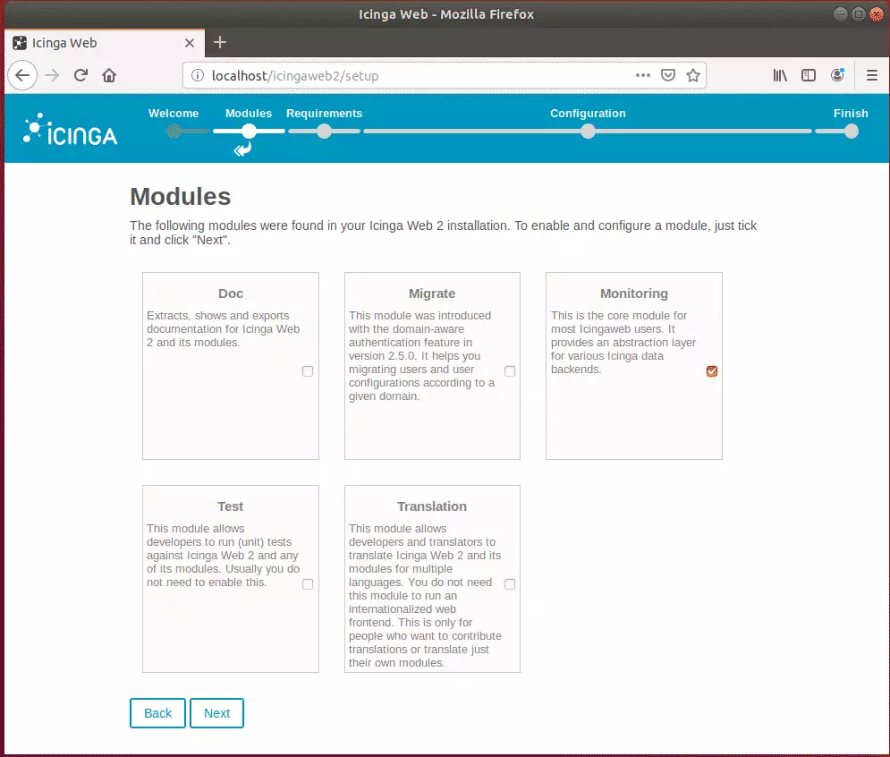This screenshot has height=757, width=890.
Task: Select the Configuration wizard step
Action: click(x=588, y=113)
